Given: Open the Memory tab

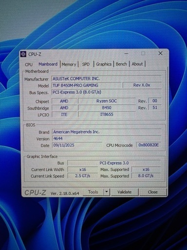Looking at the screenshot, I should pyautogui.click(x=69, y=64).
